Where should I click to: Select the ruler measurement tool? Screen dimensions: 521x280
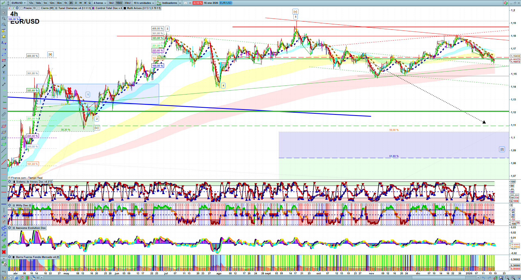click(x=4, y=114)
